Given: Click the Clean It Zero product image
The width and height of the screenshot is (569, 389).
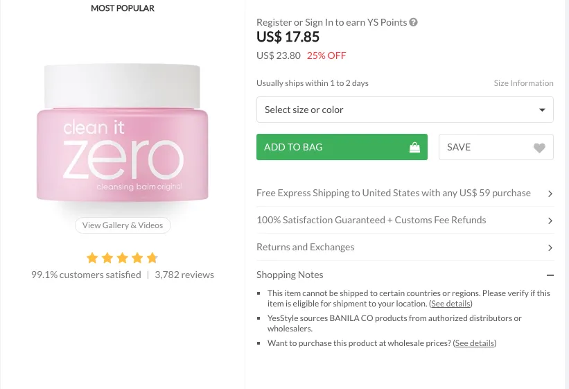Looking at the screenshot, I should coord(123,135).
